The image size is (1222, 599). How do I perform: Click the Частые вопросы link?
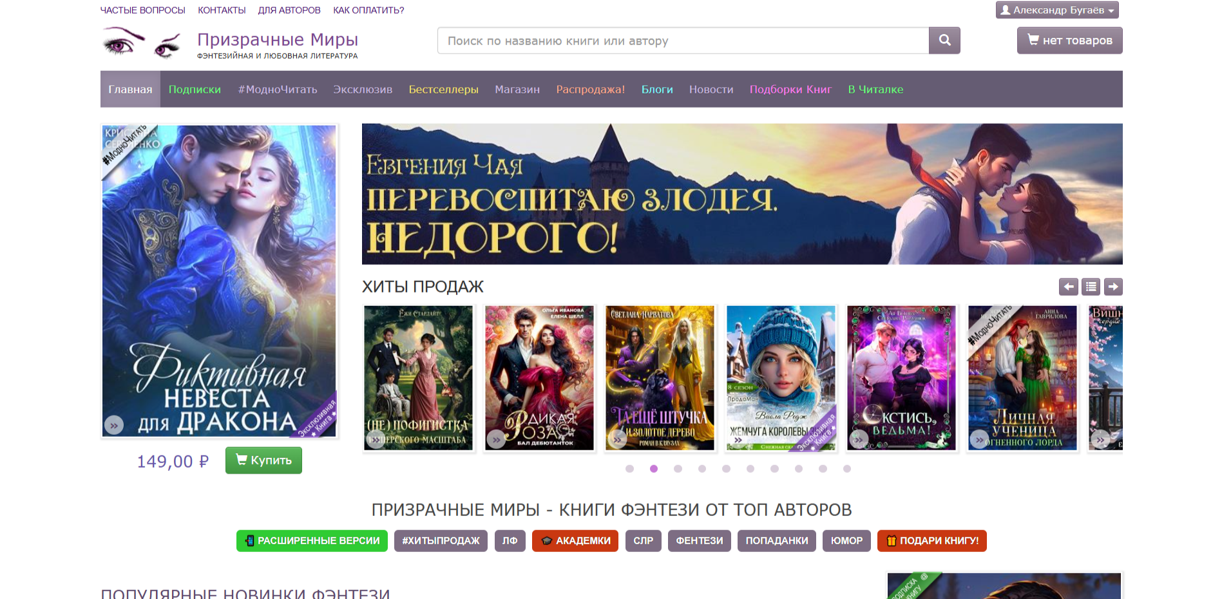(x=143, y=10)
